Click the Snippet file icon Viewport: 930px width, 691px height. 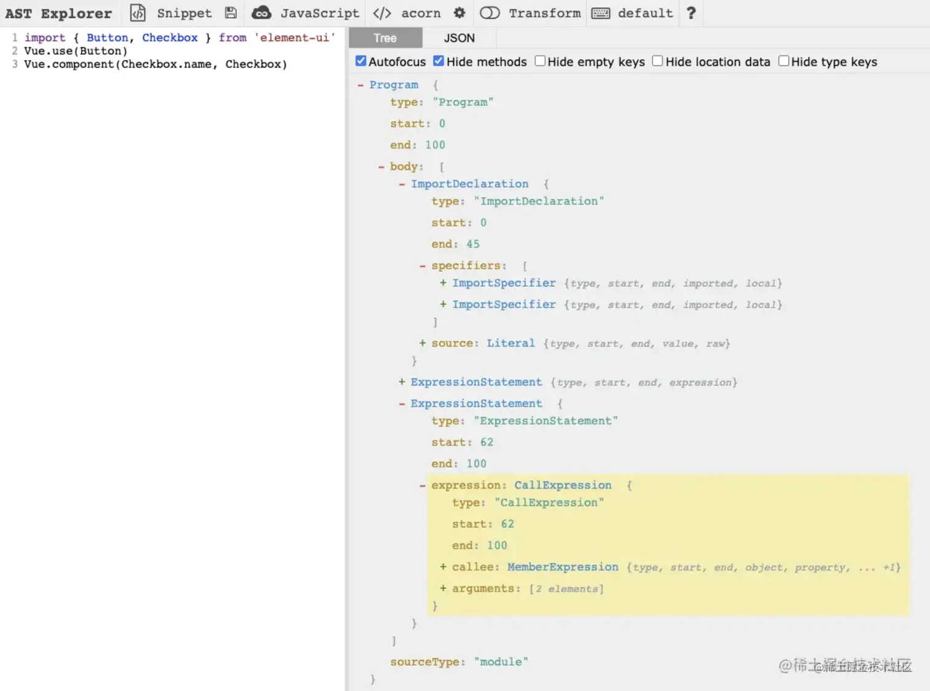click(138, 13)
